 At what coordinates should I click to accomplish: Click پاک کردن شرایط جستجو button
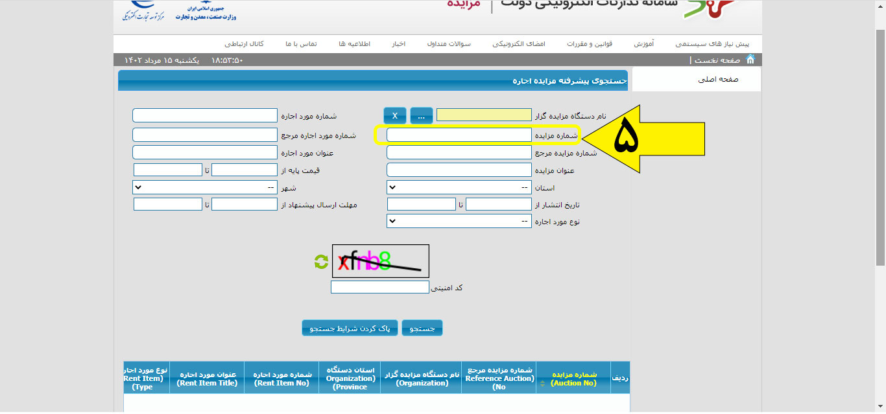[350, 328]
